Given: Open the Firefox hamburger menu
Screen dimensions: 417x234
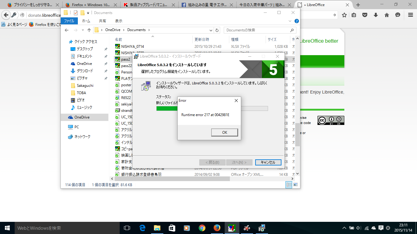Looking at the screenshot, I should [x=411, y=15].
